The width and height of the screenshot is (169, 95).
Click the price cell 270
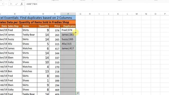55,67
